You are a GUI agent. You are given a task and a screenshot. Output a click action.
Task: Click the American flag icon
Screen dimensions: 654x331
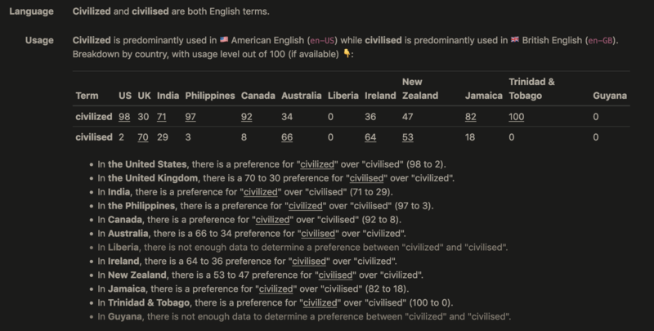(x=224, y=40)
